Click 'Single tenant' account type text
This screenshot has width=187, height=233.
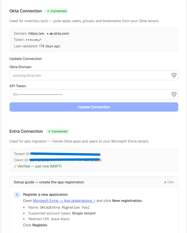[x=84, y=213]
